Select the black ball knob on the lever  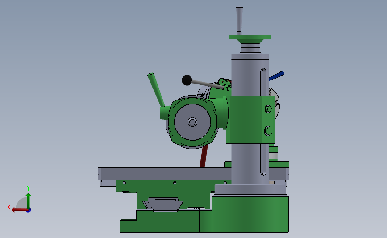point(187,80)
